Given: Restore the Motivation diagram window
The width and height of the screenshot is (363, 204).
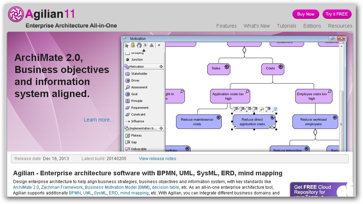Looking at the screenshot, I should pos(332,38).
